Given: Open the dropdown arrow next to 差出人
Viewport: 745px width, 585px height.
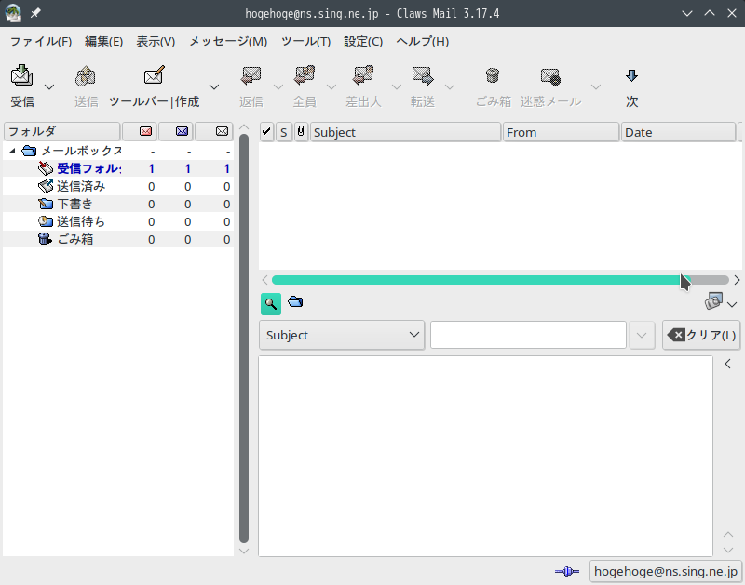Looking at the screenshot, I should pos(397,86).
